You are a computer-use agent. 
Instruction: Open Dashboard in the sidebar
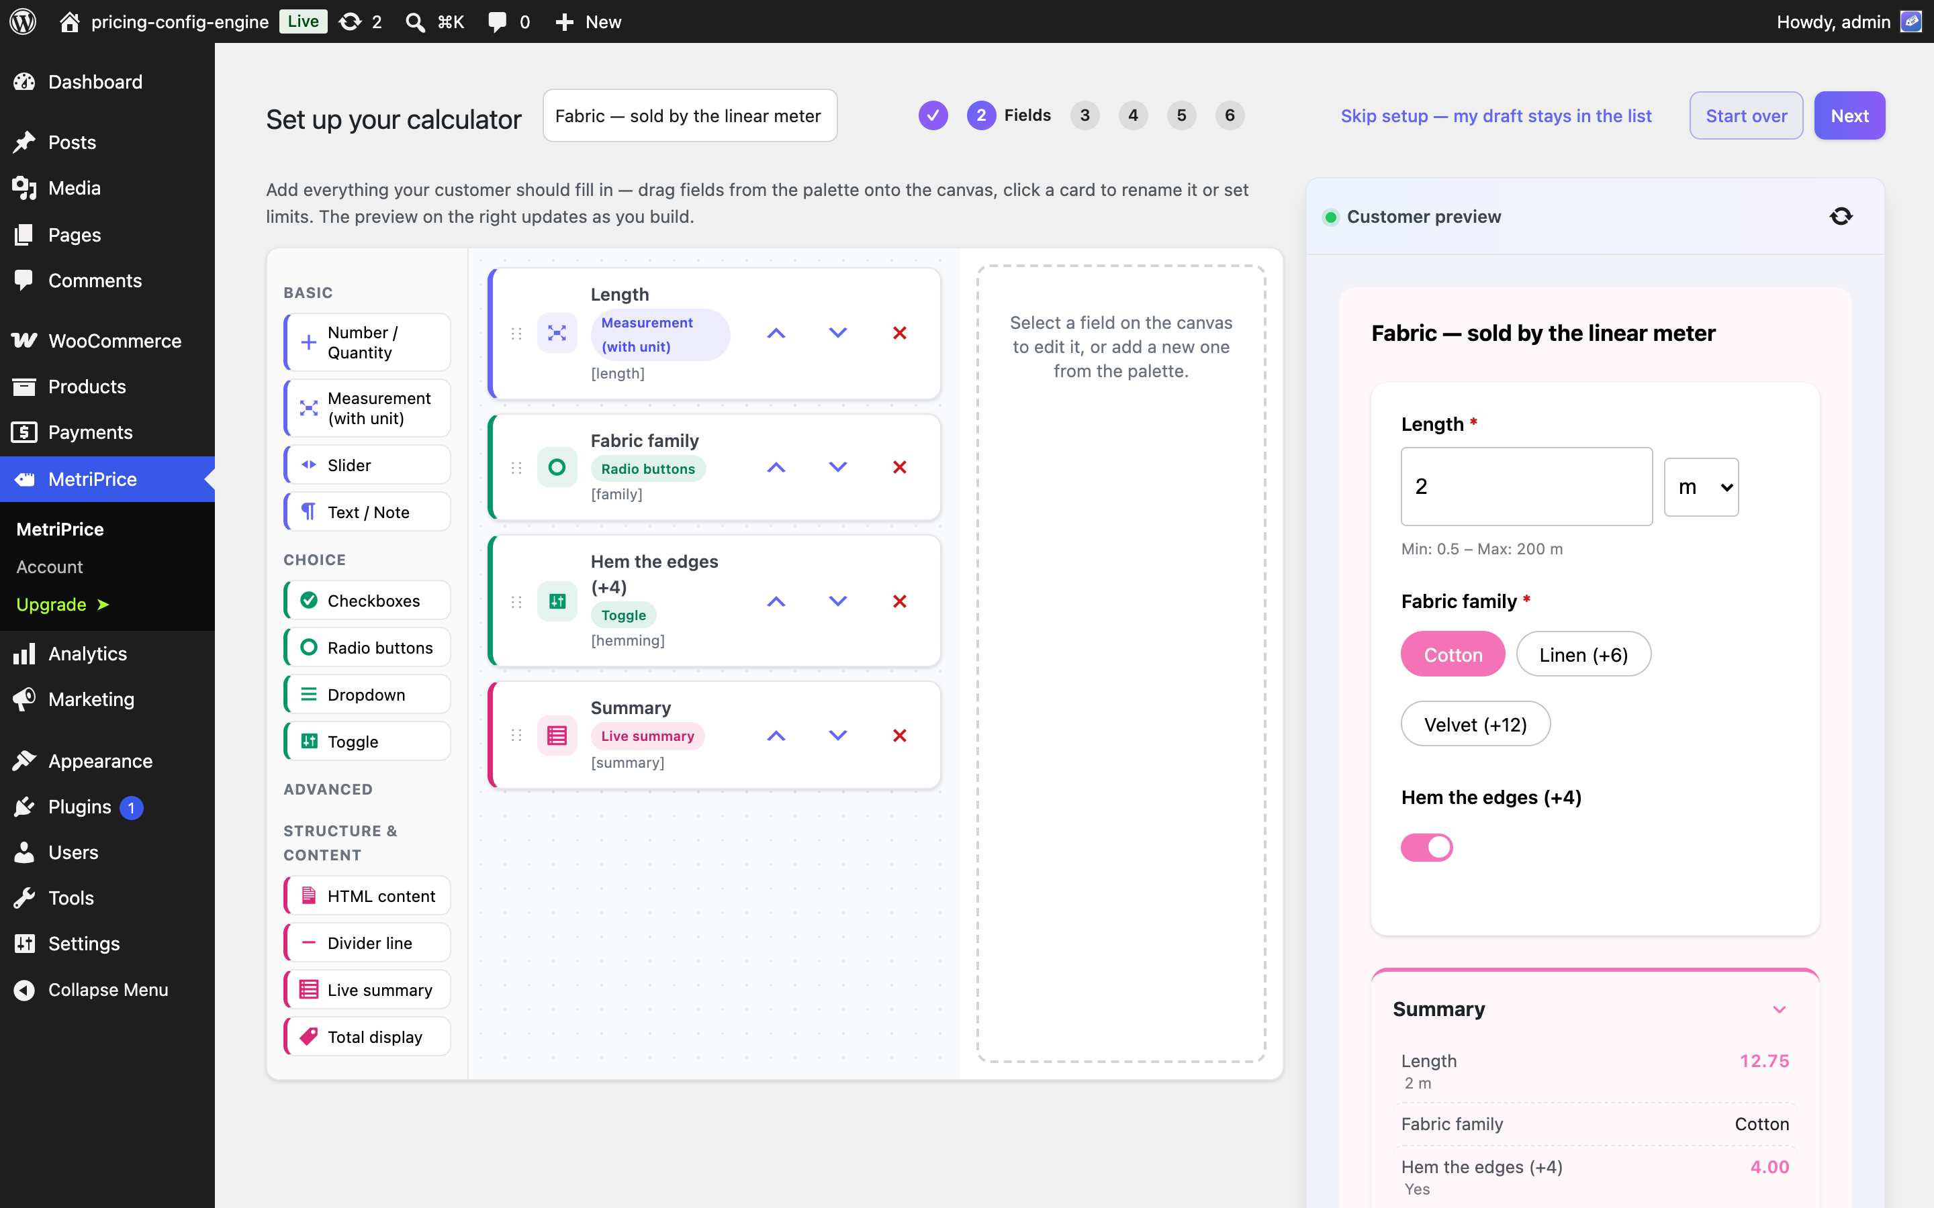tap(107, 81)
